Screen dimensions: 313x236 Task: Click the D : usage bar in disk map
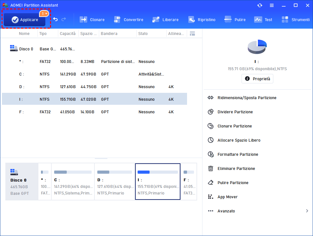[x=115, y=172]
